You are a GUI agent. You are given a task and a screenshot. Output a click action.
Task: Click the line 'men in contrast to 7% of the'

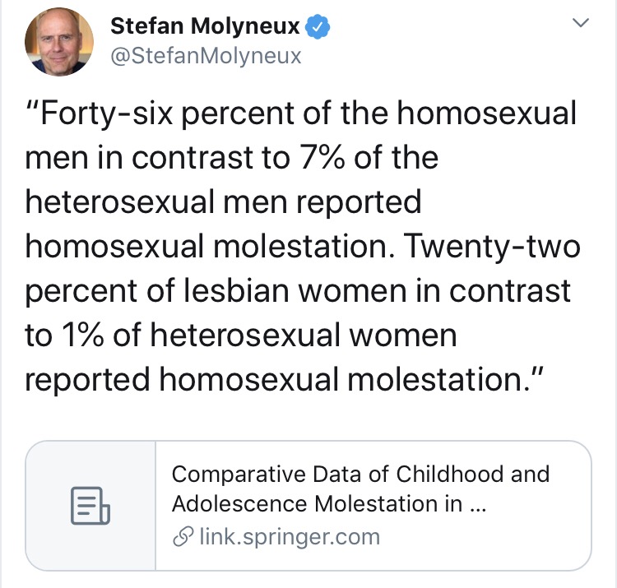pyautogui.click(x=232, y=158)
